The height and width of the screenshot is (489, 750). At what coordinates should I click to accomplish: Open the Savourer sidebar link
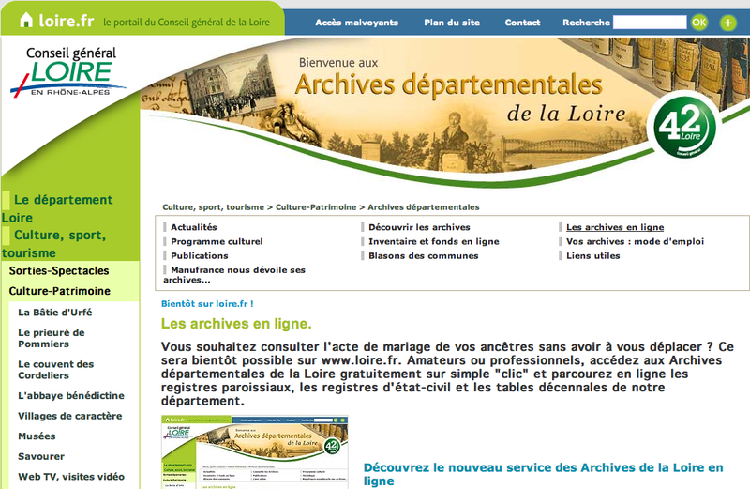(x=41, y=456)
